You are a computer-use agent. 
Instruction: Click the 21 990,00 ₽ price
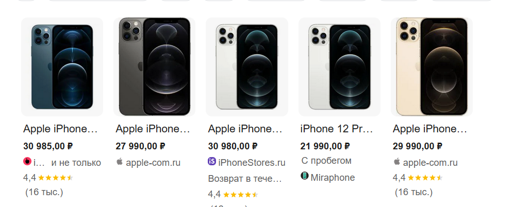point(325,146)
